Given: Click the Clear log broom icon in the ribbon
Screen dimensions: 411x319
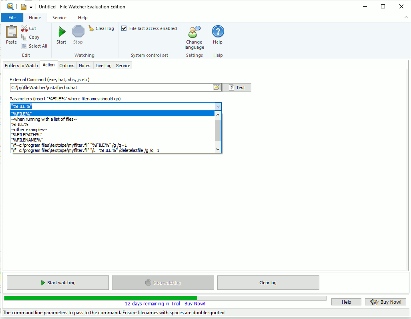Looking at the screenshot, I should [90, 28].
